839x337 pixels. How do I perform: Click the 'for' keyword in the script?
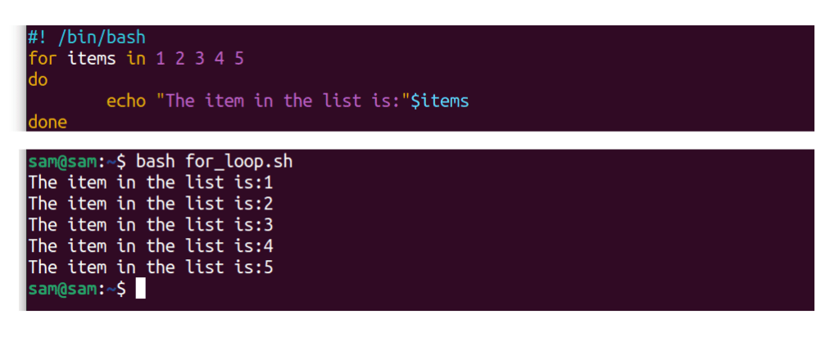pyautogui.click(x=43, y=58)
